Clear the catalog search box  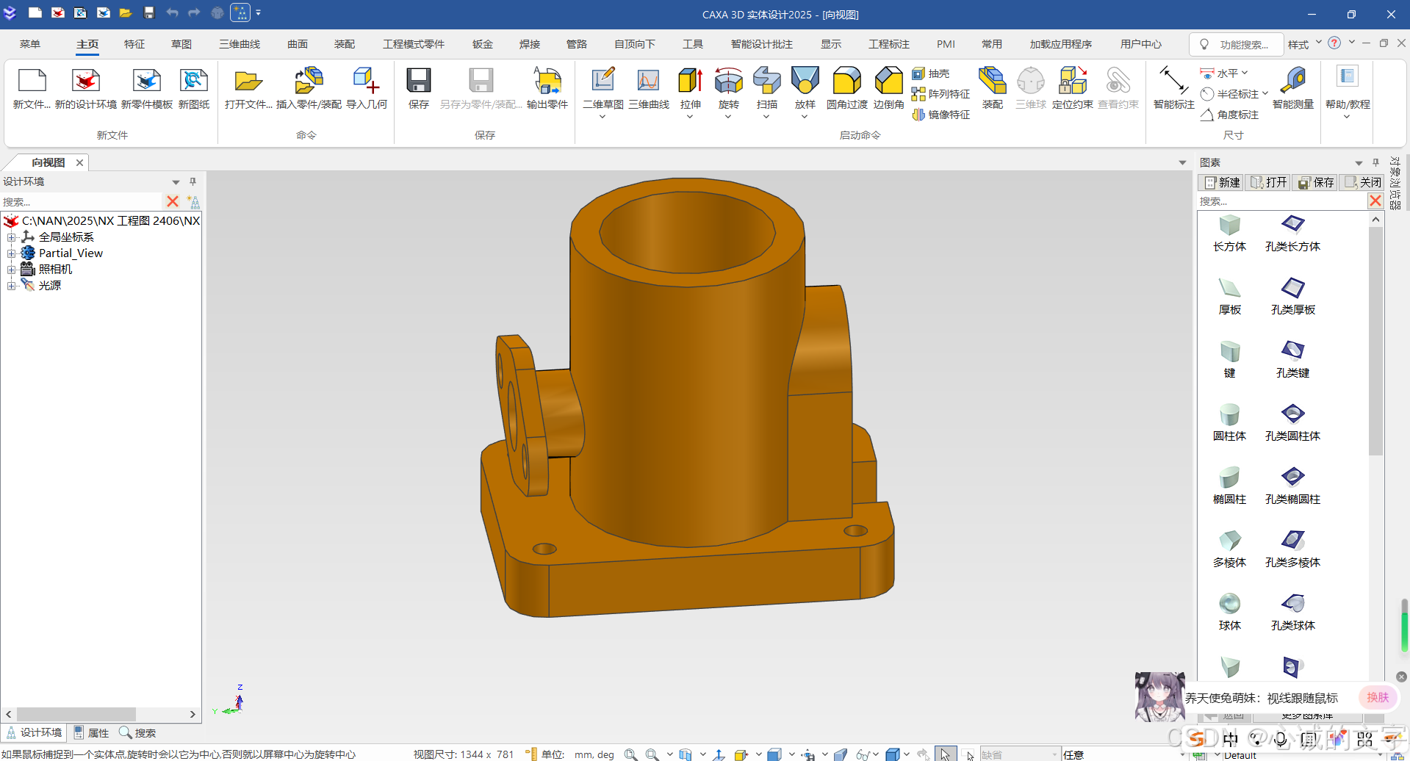(1375, 201)
